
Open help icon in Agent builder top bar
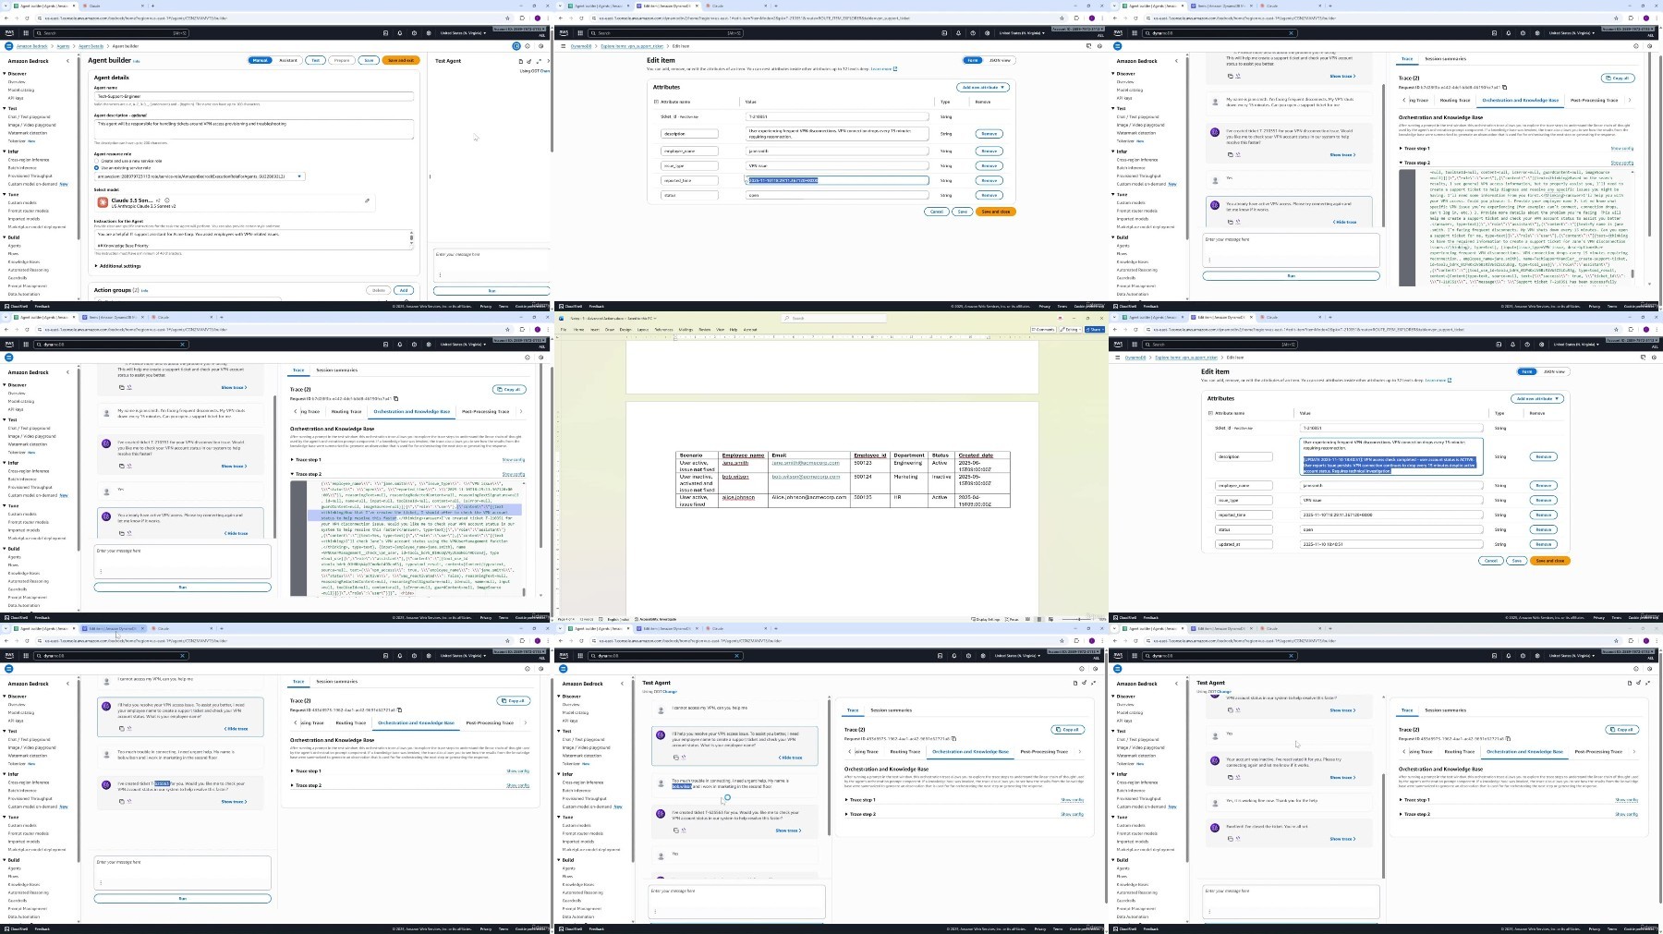(414, 33)
